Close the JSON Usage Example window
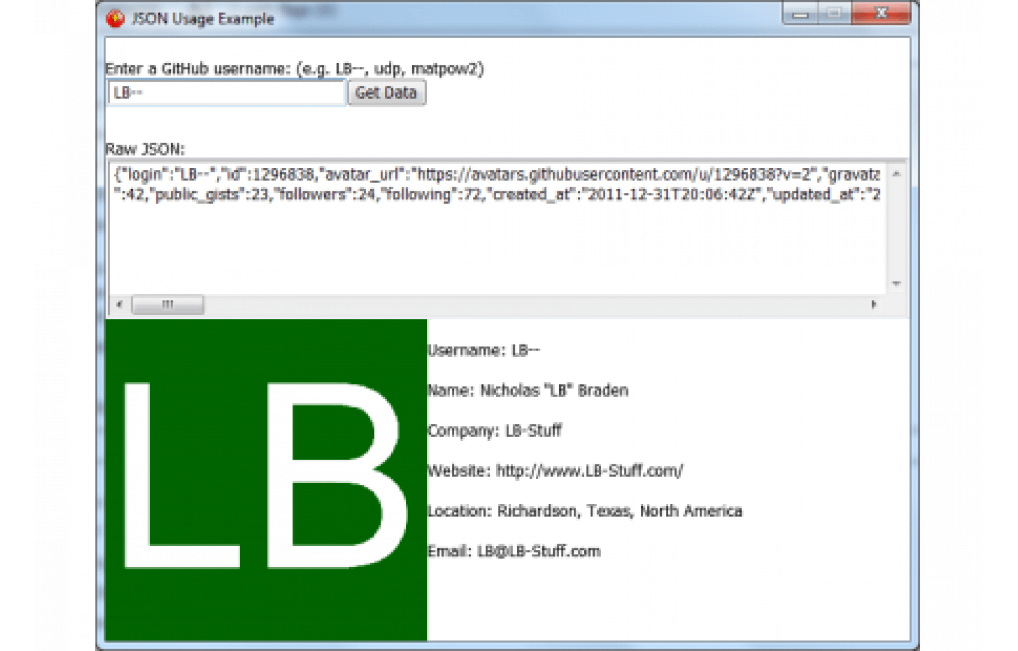 pyautogui.click(x=881, y=13)
